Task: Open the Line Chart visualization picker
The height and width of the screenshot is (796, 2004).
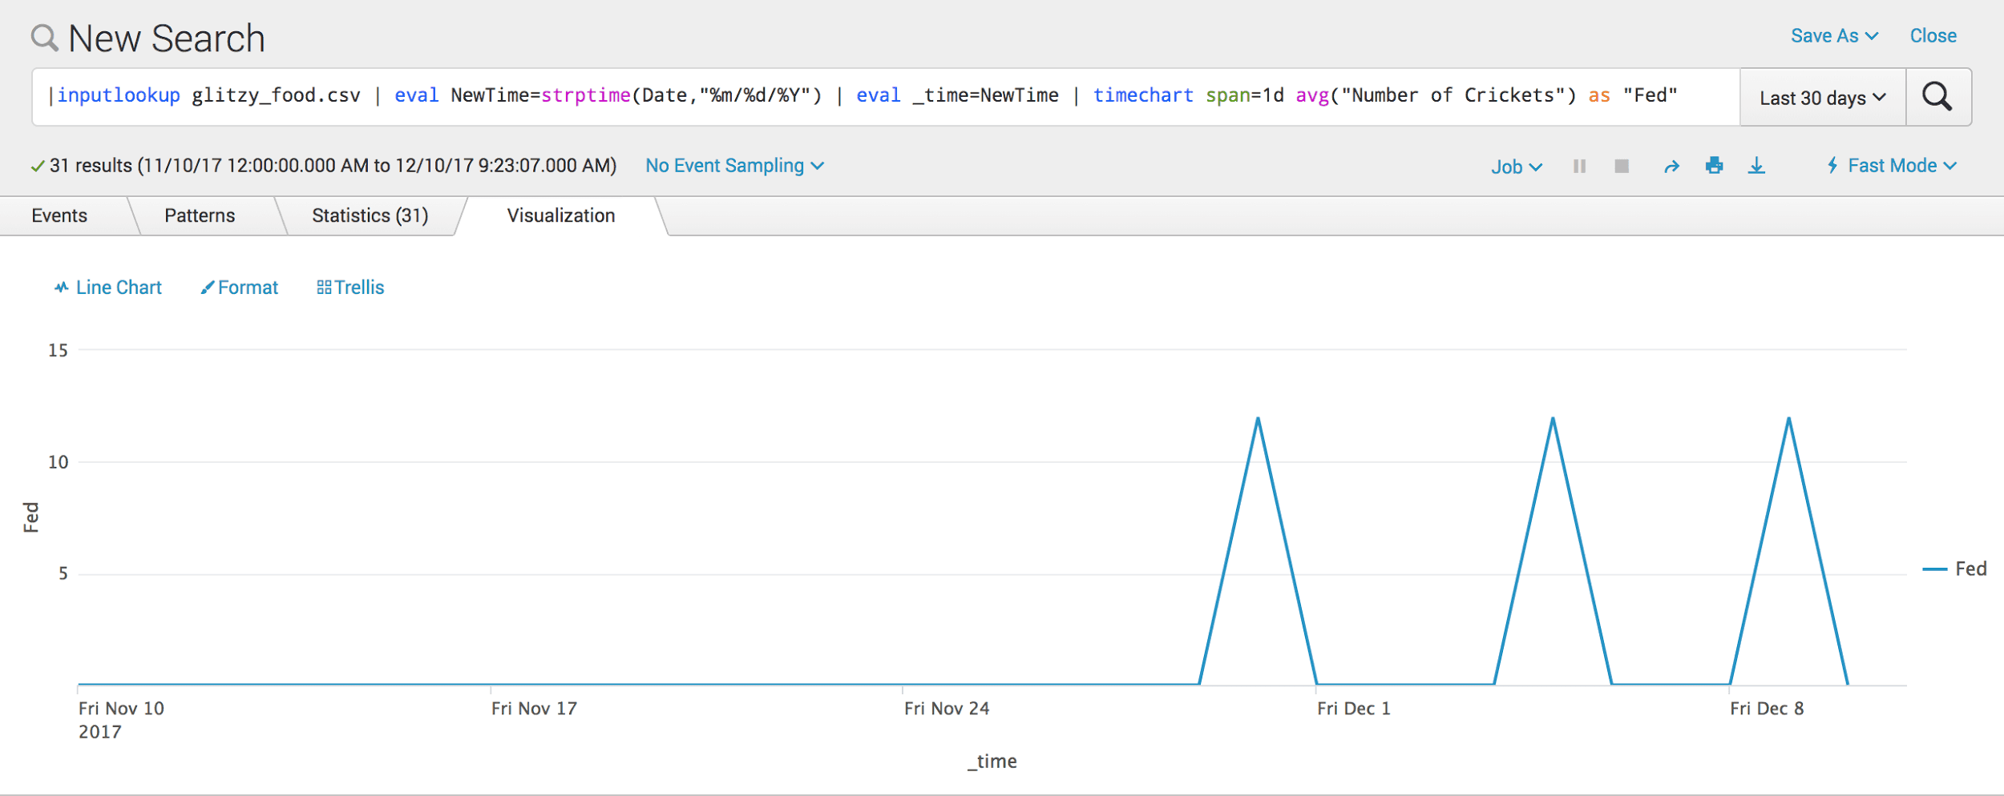Action: click(108, 287)
